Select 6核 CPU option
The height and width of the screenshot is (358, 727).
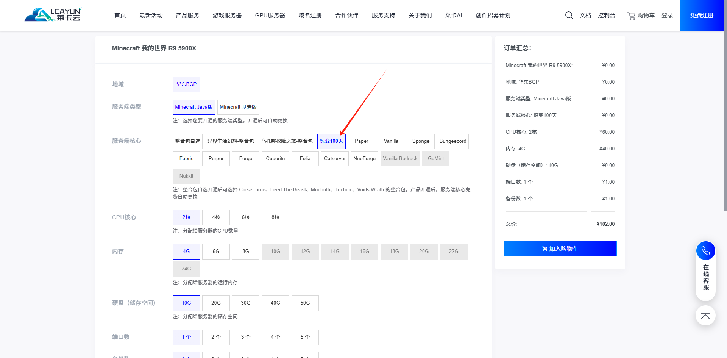(x=246, y=217)
